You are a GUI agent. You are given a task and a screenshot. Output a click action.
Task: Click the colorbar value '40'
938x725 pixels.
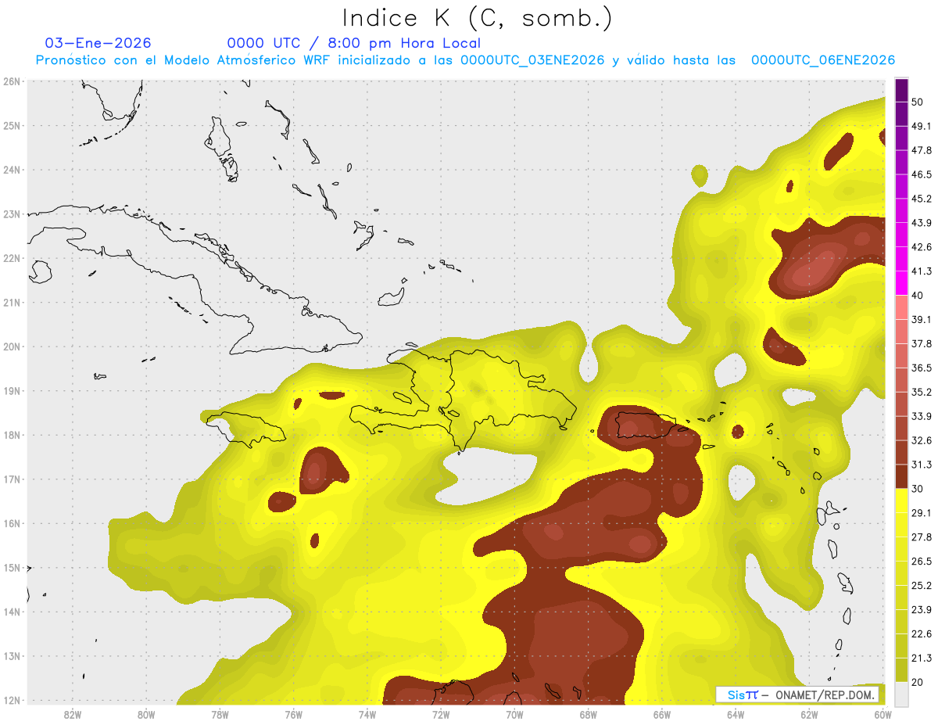[917, 296]
